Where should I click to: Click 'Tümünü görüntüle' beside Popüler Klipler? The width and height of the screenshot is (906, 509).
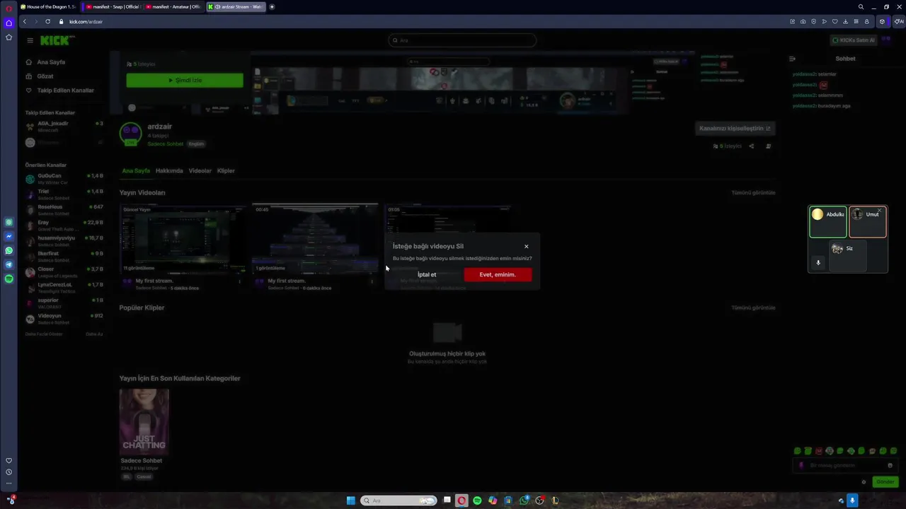click(x=753, y=308)
